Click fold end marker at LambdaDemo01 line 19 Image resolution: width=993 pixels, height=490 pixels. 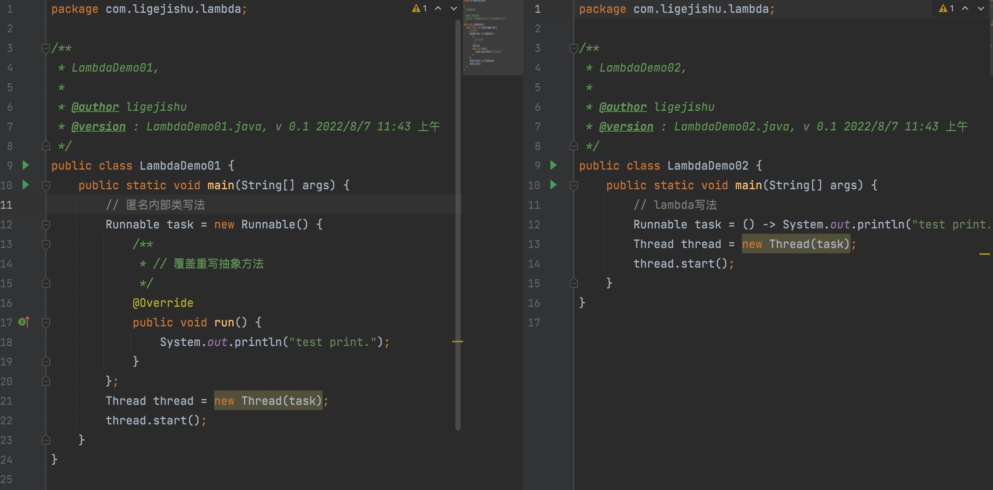46,361
